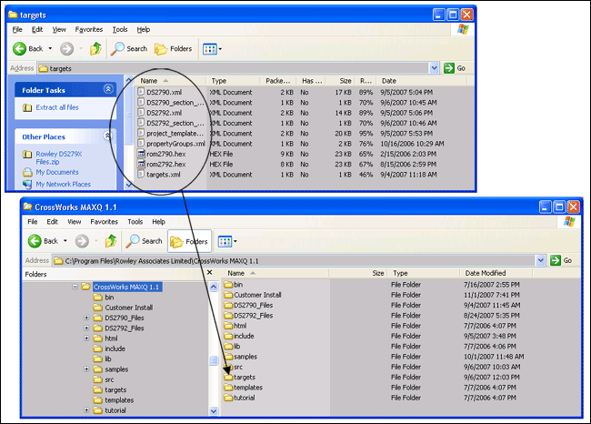Click Back button in CrossWorks window
Screen dimensions: 591x424
pyautogui.click(x=43, y=241)
